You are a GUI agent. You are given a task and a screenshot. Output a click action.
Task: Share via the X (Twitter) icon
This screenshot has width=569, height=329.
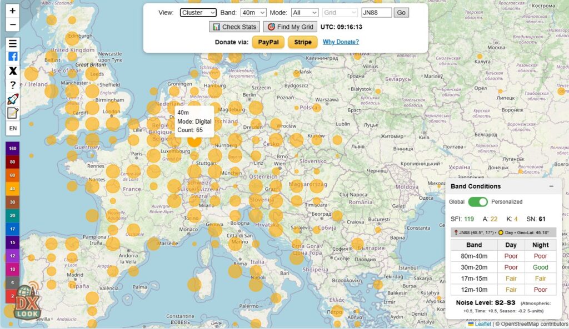tap(12, 71)
